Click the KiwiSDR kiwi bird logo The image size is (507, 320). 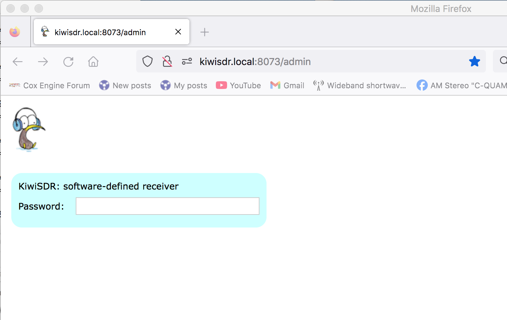click(29, 129)
